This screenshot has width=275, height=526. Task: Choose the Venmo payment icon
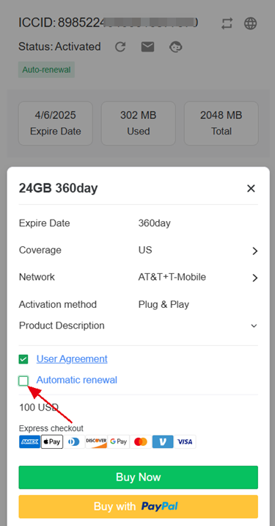pyautogui.click(x=163, y=442)
